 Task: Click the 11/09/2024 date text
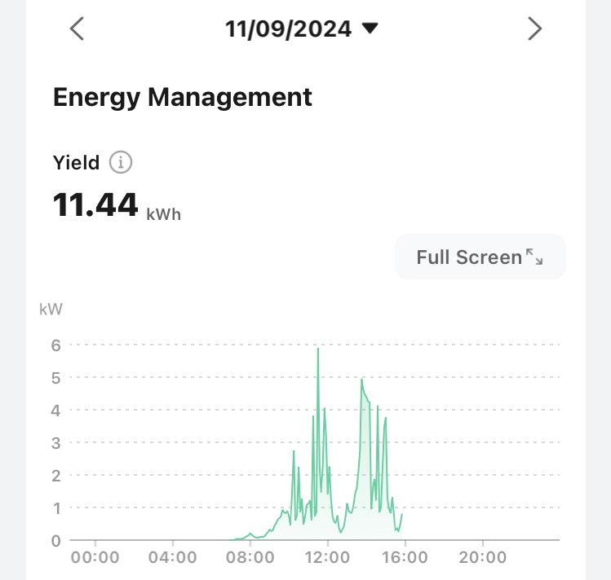pyautogui.click(x=289, y=29)
